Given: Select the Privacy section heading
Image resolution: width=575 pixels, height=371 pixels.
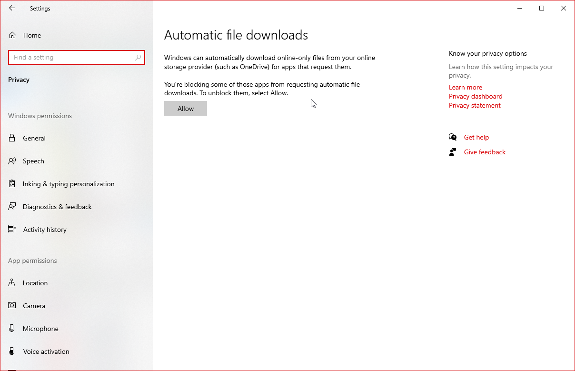Looking at the screenshot, I should (19, 80).
